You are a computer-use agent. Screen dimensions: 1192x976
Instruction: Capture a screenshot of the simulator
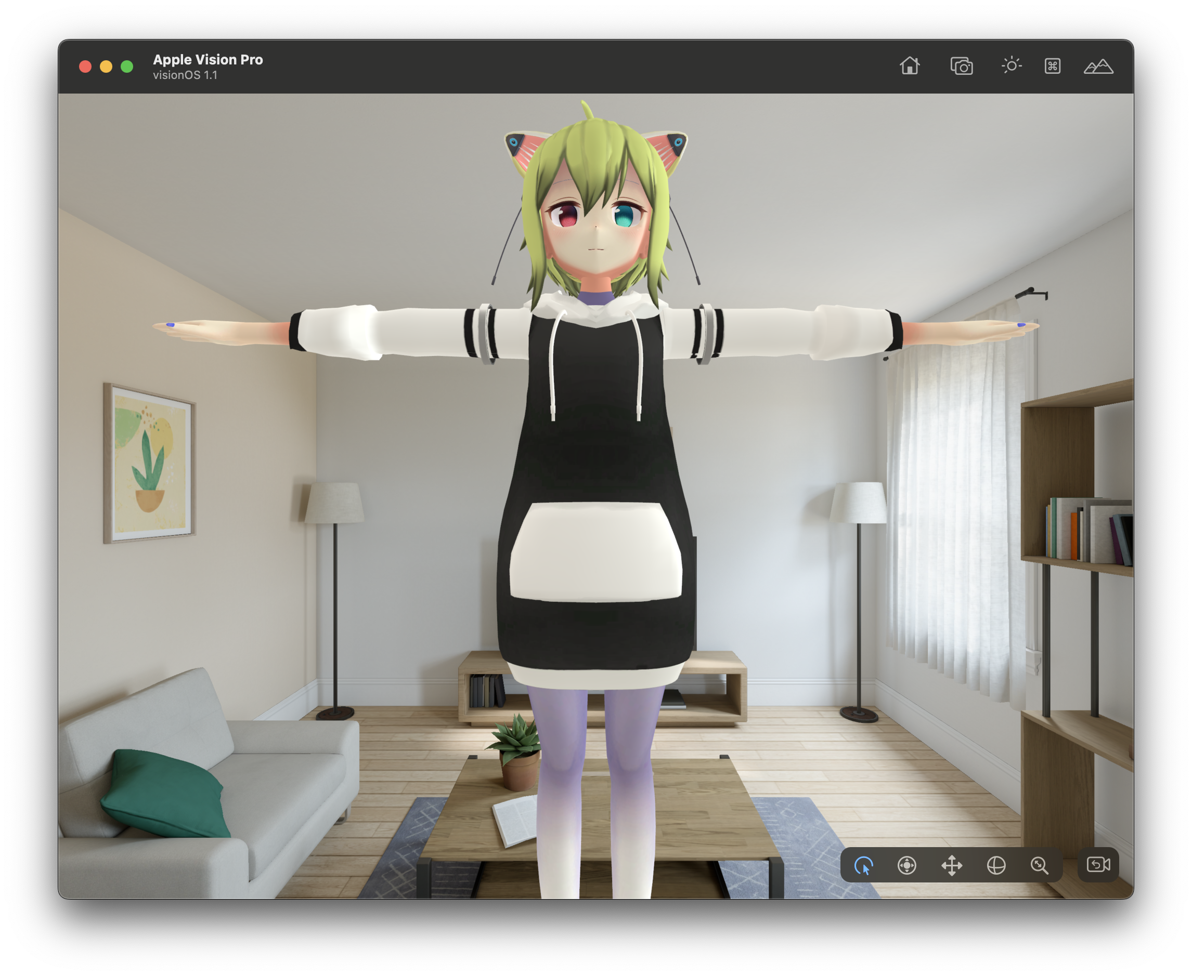click(x=962, y=67)
